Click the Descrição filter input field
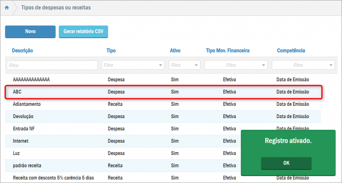 point(52,65)
